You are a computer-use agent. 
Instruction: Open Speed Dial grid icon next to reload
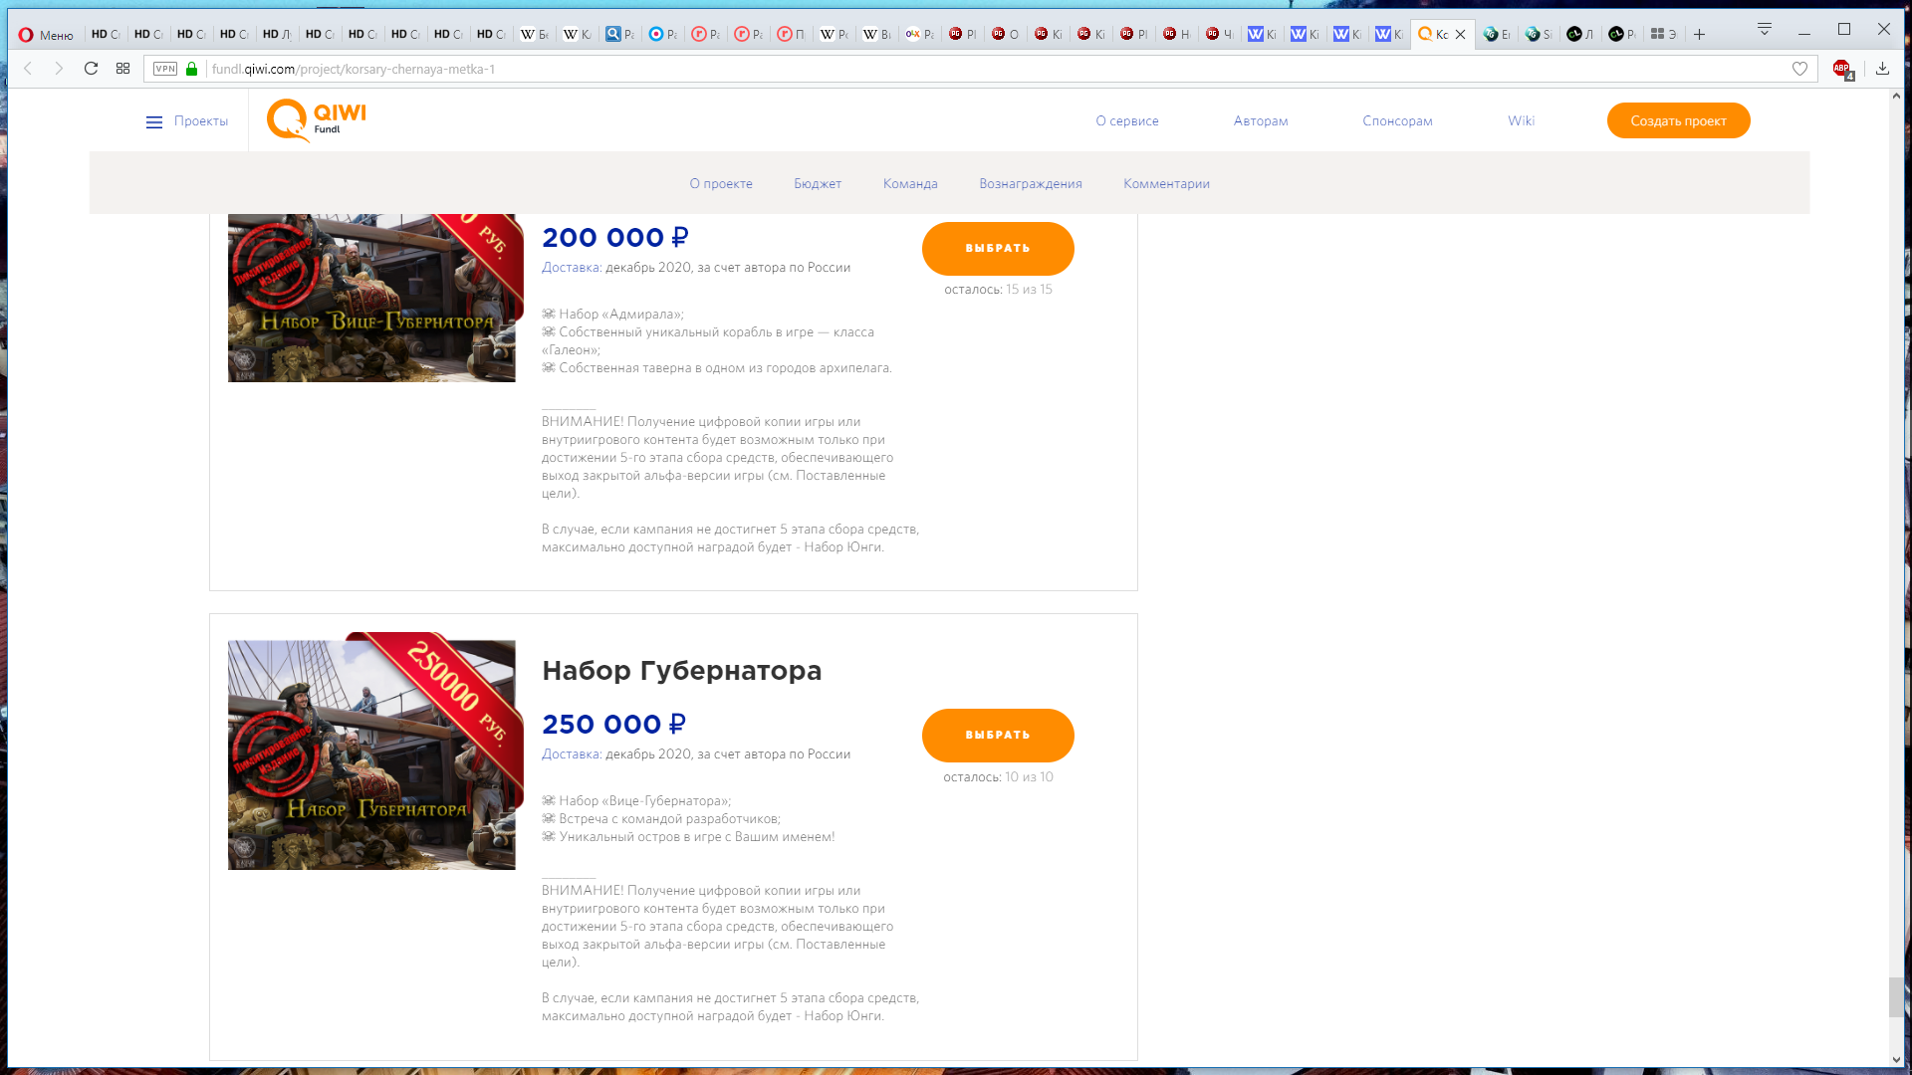coord(122,69)
